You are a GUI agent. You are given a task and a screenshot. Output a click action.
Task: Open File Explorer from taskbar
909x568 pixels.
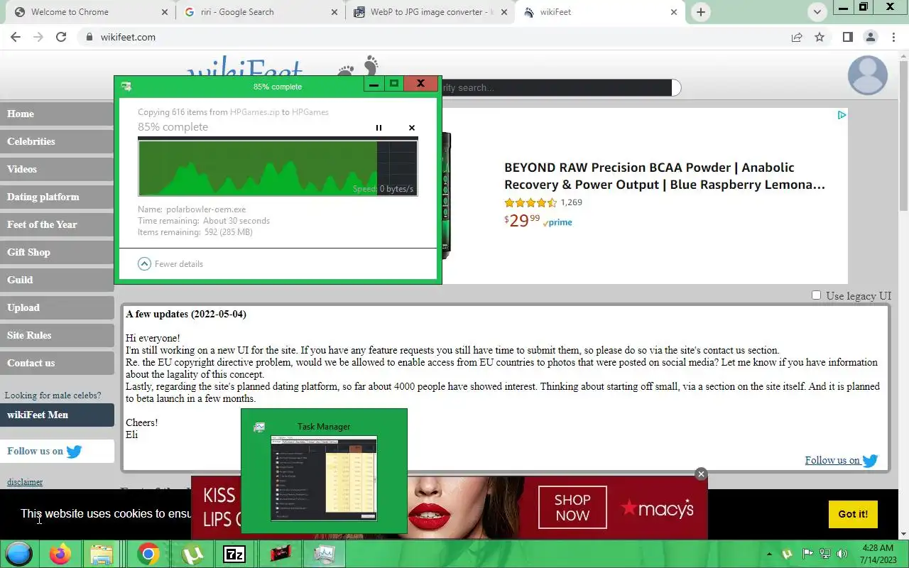click(x=102, y=554)
